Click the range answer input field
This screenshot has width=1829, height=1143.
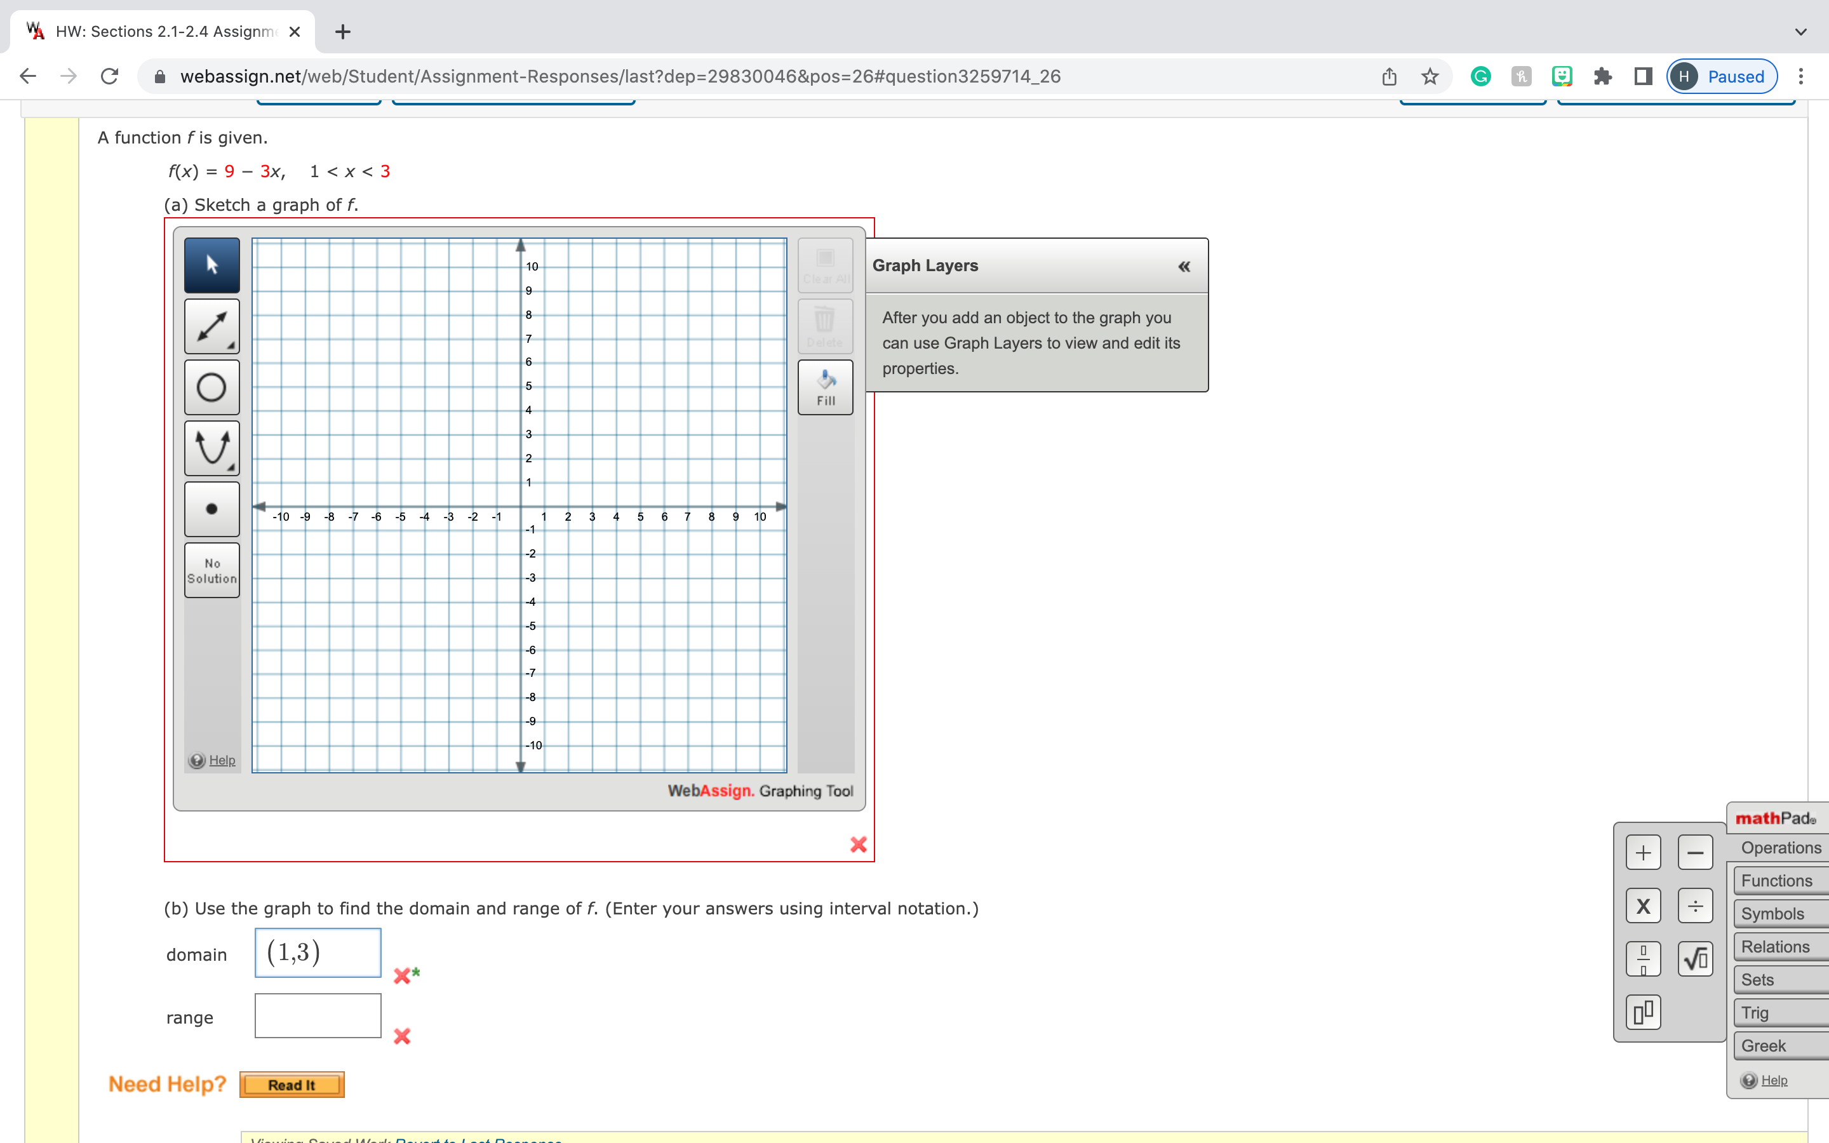coord(318,1016)
